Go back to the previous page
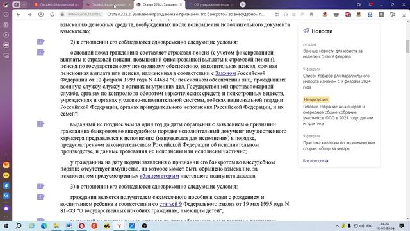 pos(19,14)
